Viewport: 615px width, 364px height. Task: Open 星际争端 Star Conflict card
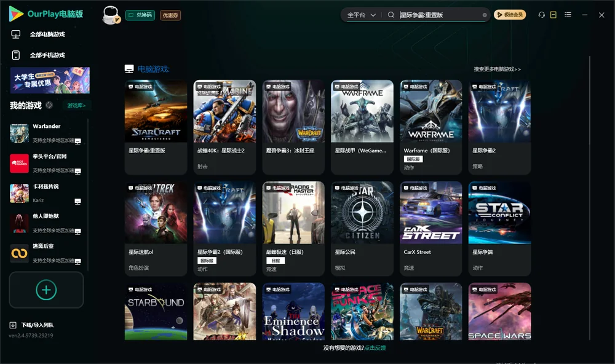(499, 229)
